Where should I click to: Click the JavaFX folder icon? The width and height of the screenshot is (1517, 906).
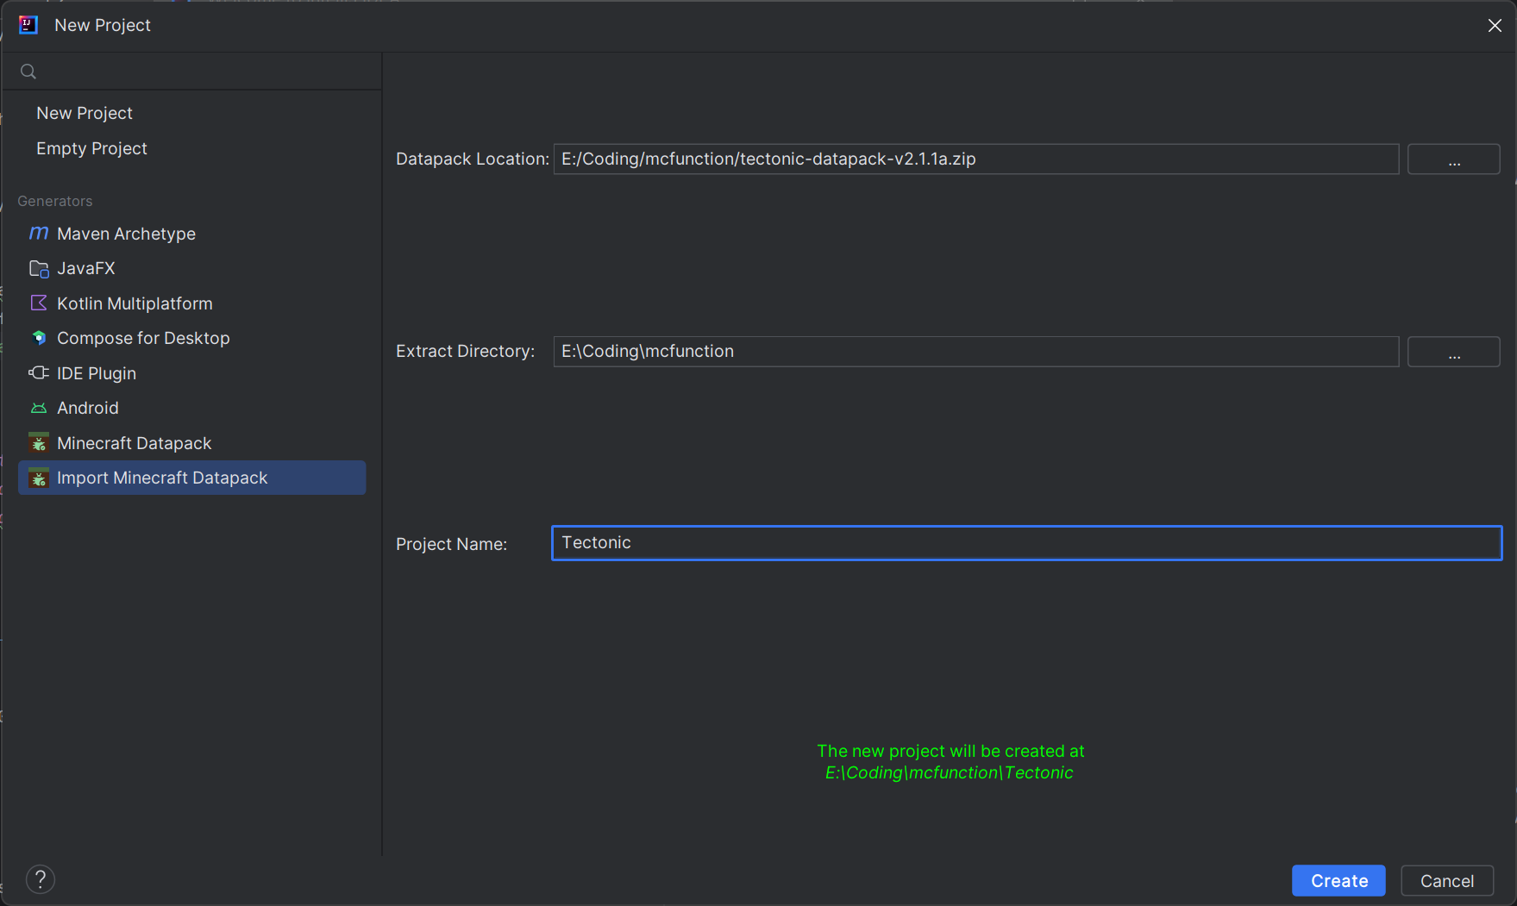[x=39, y=269]
